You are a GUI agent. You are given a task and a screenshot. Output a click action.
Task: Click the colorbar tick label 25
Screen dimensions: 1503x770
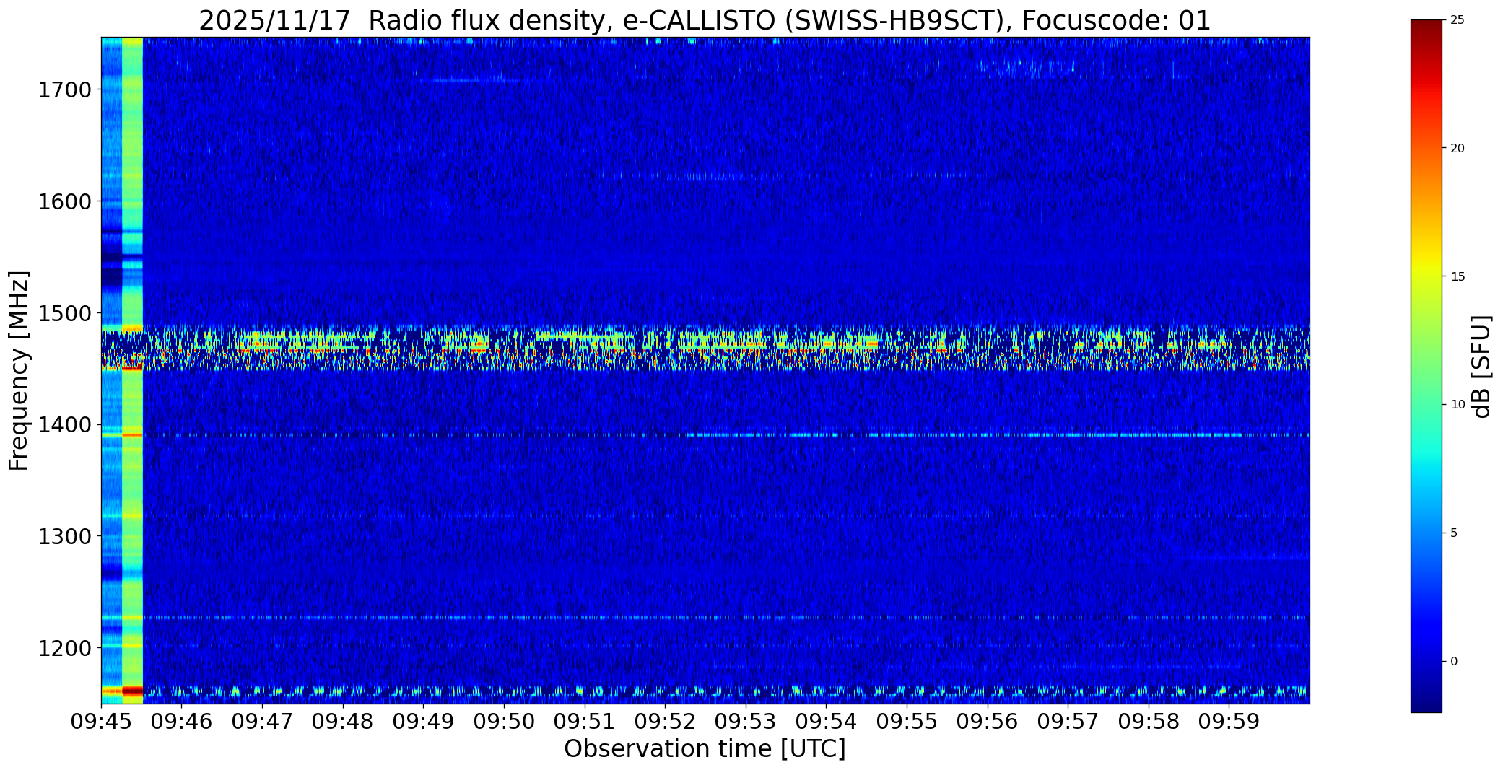[1457, 20]
